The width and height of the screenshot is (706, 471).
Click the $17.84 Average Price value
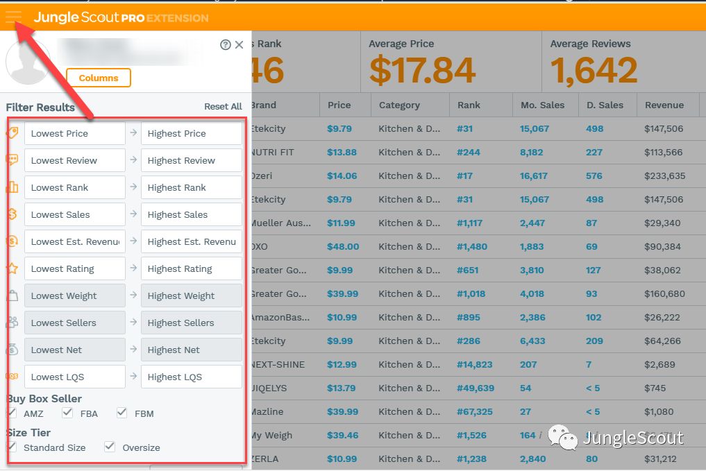coord(422,70)
